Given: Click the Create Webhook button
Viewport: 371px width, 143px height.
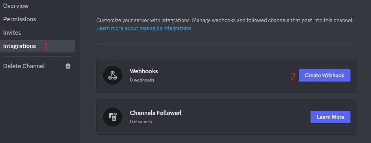Looking at the screenshot, I should [324, 75].
